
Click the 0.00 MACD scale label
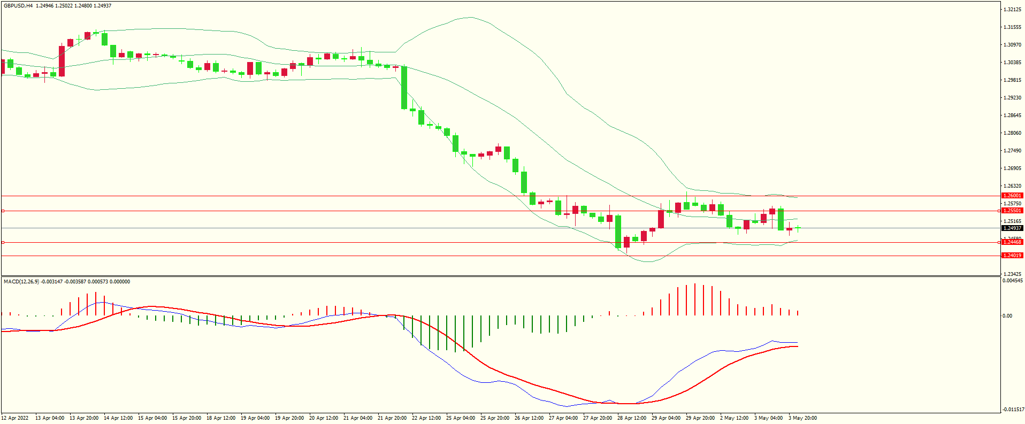tap(1007, 316)
